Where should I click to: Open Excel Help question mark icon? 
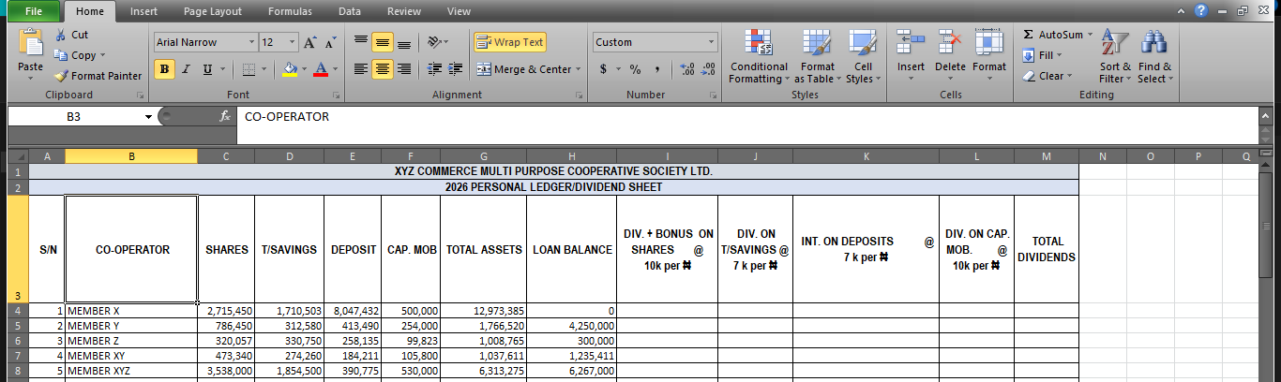1201,11
